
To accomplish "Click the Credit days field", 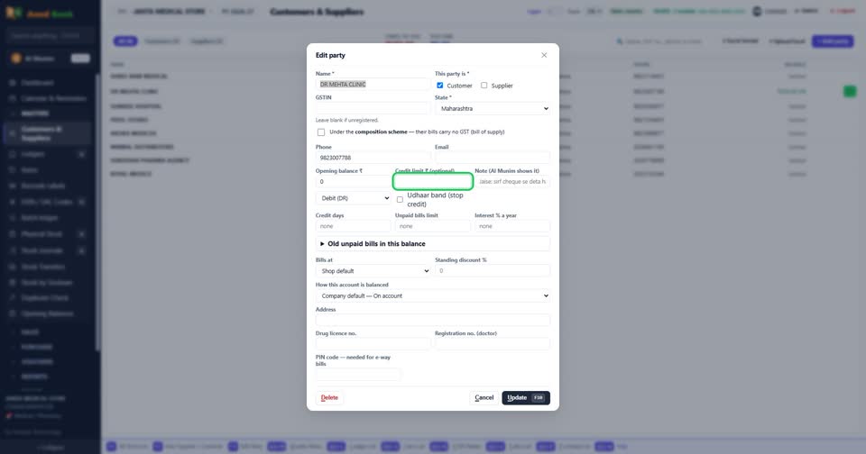I will tap(354, 226).
